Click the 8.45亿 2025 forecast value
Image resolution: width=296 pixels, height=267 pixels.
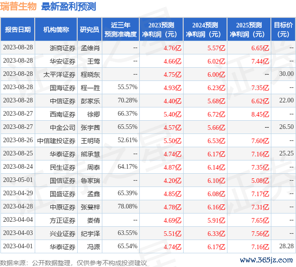260,114
